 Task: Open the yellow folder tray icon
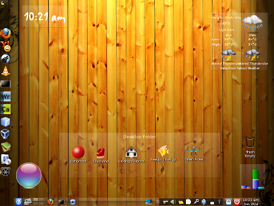tap(181, 202)
